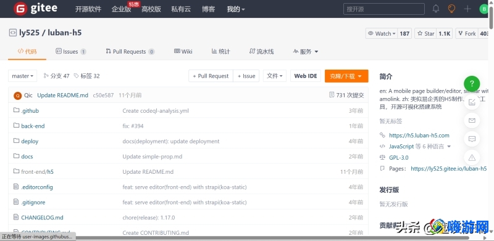This screenshot has height=241, width=494.
Task: View the 731 次提交 commit history
Action: pos(346,95)
